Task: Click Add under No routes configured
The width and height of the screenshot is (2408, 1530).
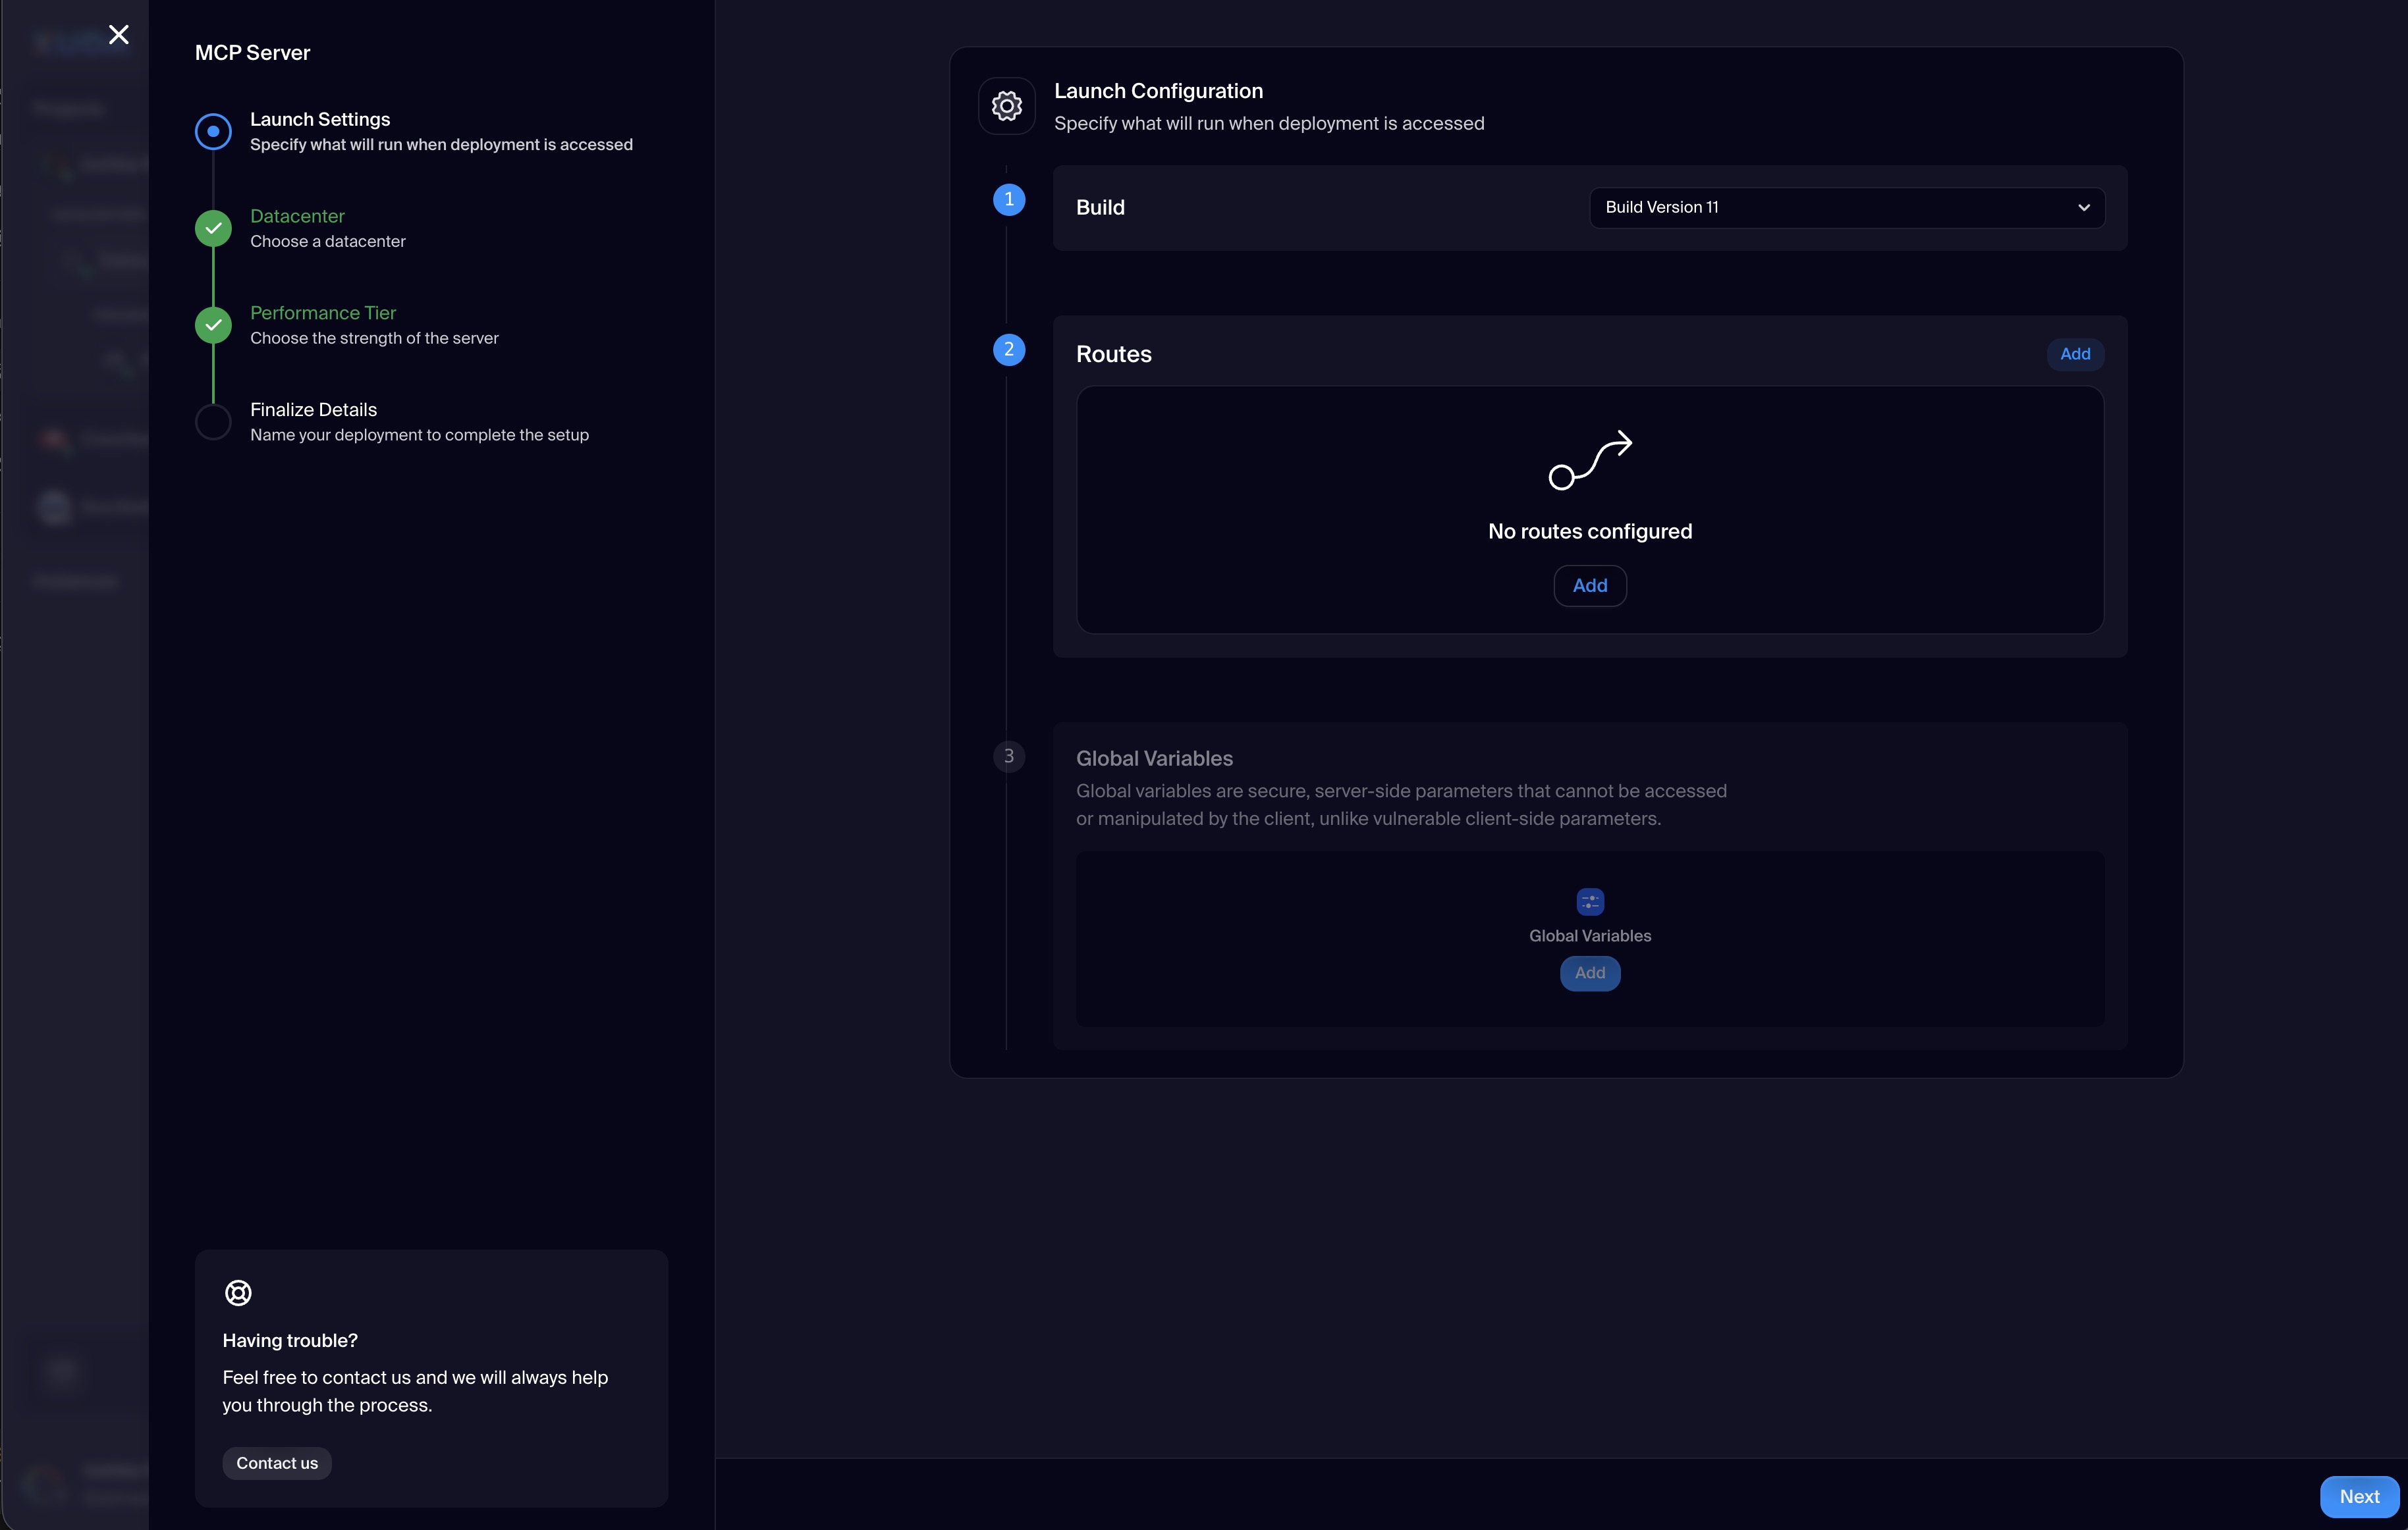Action: 1590,586
